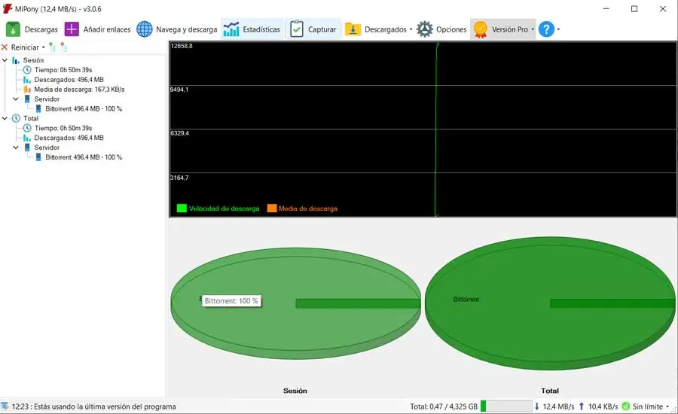The height and width of the screenshot is (414, 678).
Task: Open the Descargados dropdown arrow
Action: tap(411, 29)
